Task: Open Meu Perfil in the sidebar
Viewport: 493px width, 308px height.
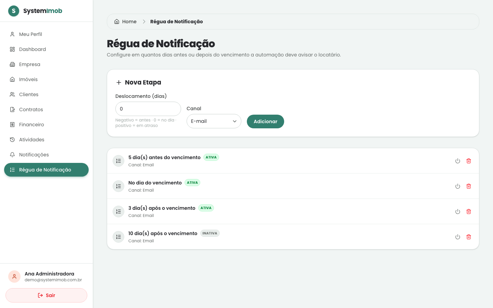Action: [x=46, y=34]
